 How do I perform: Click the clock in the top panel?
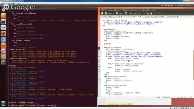(178, 5)
